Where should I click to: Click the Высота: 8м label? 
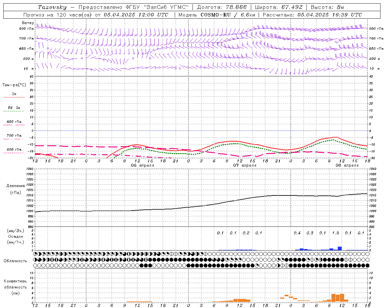(327, 7)
